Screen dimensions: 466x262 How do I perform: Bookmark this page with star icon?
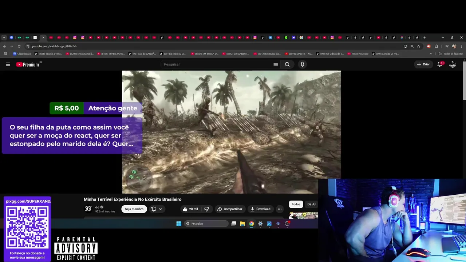pos(419,46)
